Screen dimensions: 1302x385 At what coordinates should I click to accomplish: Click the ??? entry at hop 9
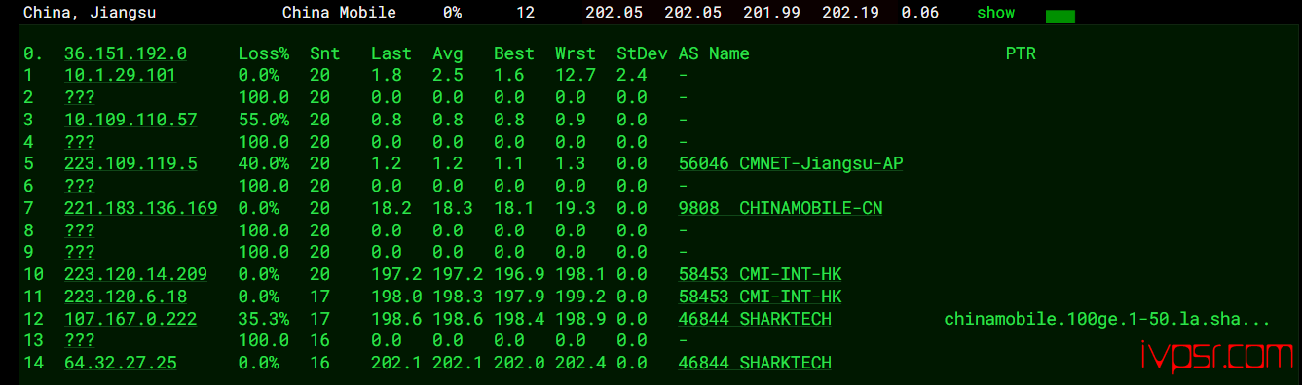click(x=80, y=252)
